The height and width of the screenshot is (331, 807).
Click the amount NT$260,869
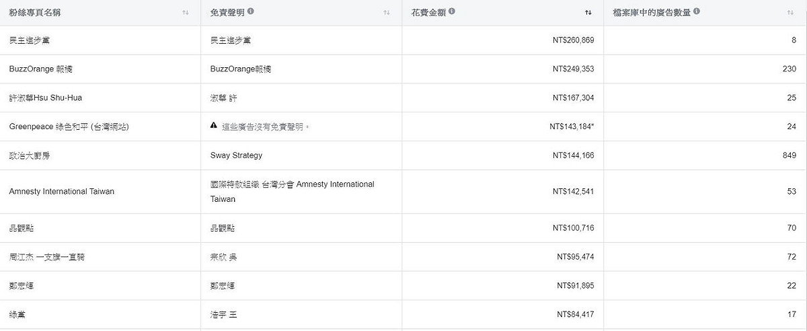[573, 40]
